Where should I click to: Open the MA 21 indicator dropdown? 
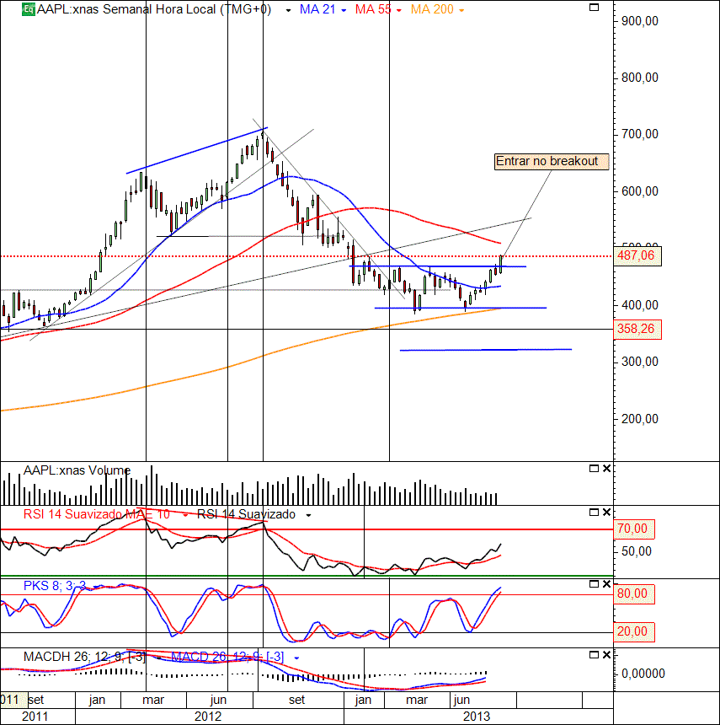[344, 10]
